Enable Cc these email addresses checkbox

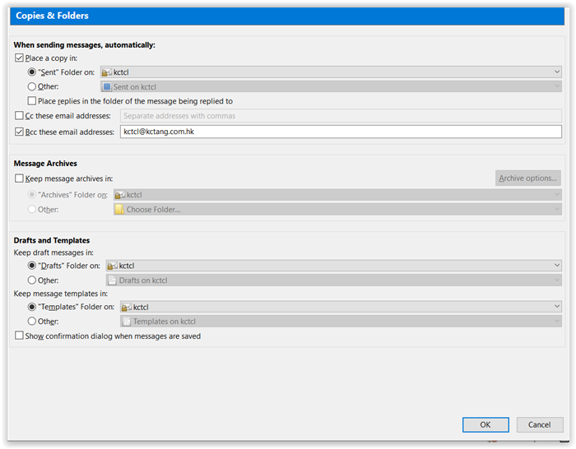click(x=19, y=116)
